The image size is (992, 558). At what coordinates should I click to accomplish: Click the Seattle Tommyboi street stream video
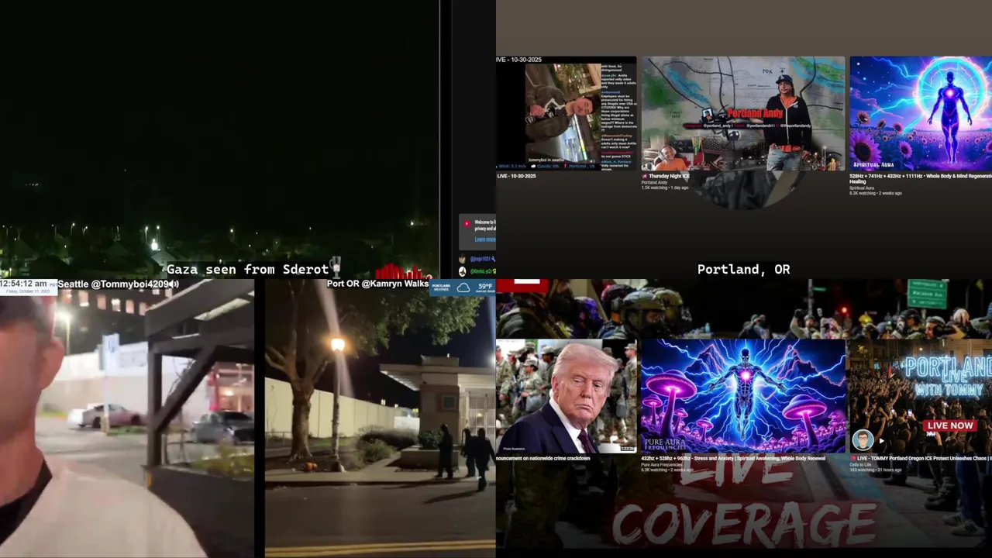[127, 418]
